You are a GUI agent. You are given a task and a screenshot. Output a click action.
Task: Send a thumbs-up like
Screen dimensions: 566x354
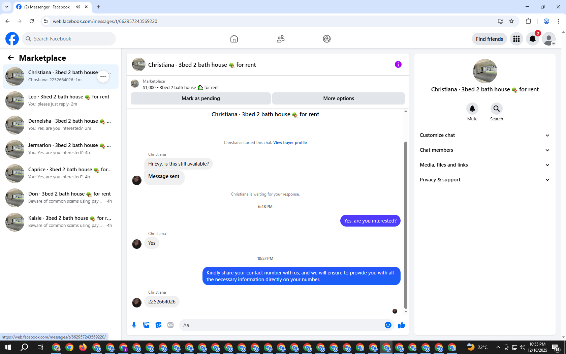402,325
